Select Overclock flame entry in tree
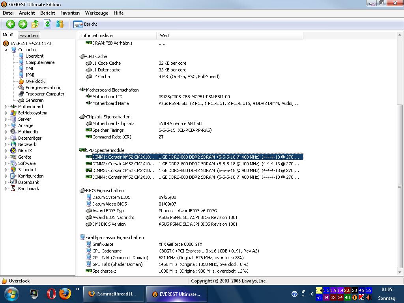 35,81
